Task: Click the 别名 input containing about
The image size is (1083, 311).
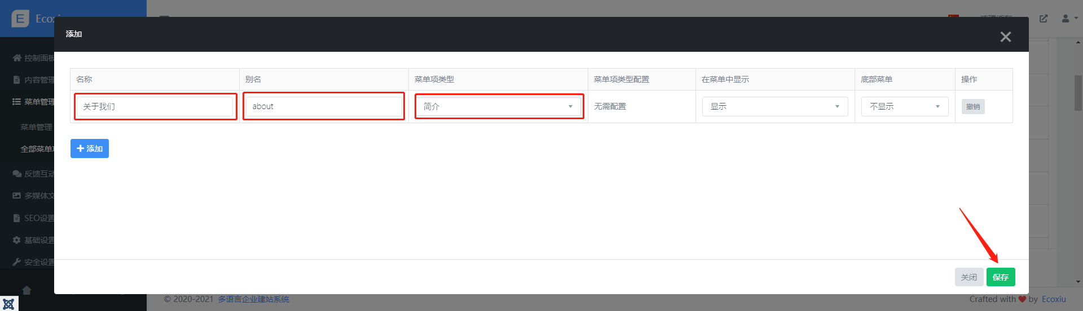Action: point(324,106)
